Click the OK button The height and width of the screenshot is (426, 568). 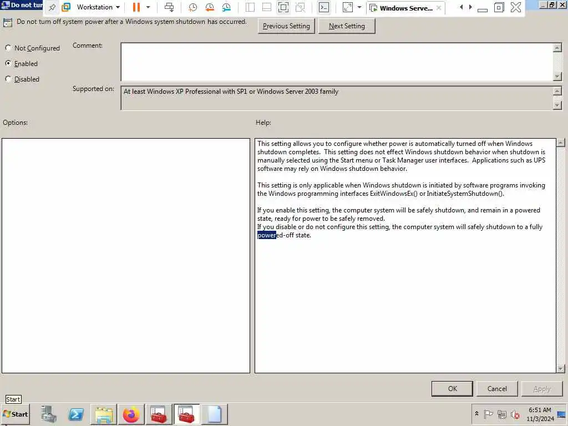(x=452, y=389)
